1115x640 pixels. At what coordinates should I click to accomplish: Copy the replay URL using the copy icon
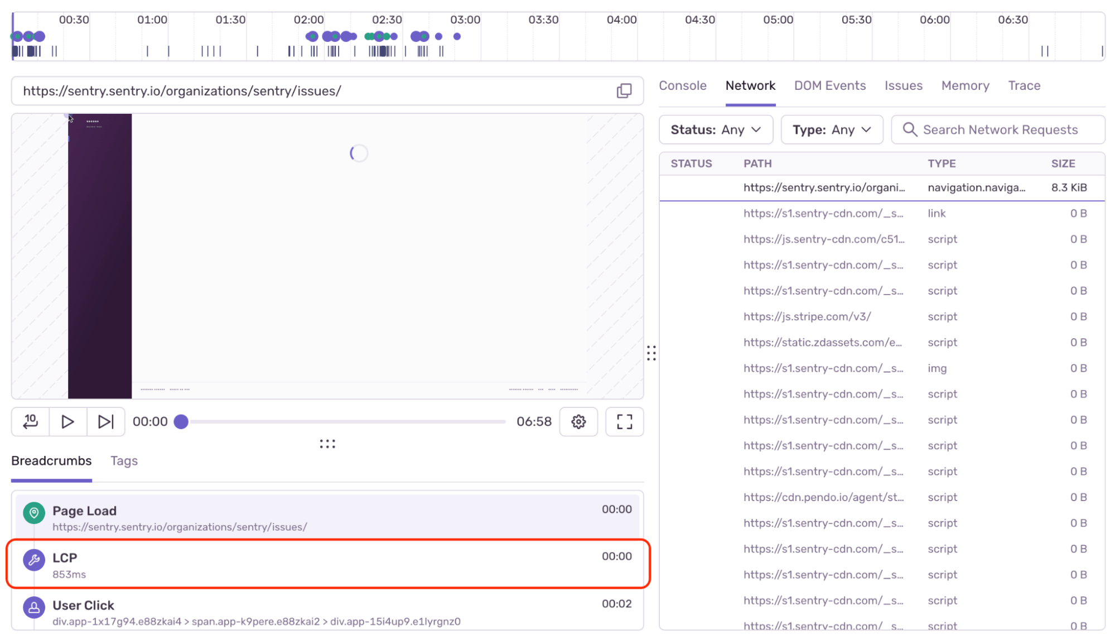(x=624, y=90)
